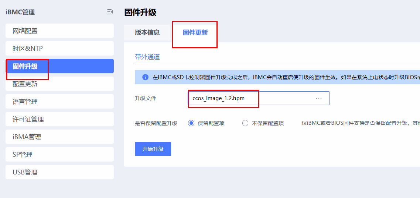Click the blue info icon in notice banner

pyautogui.click(x=145, y=77)
